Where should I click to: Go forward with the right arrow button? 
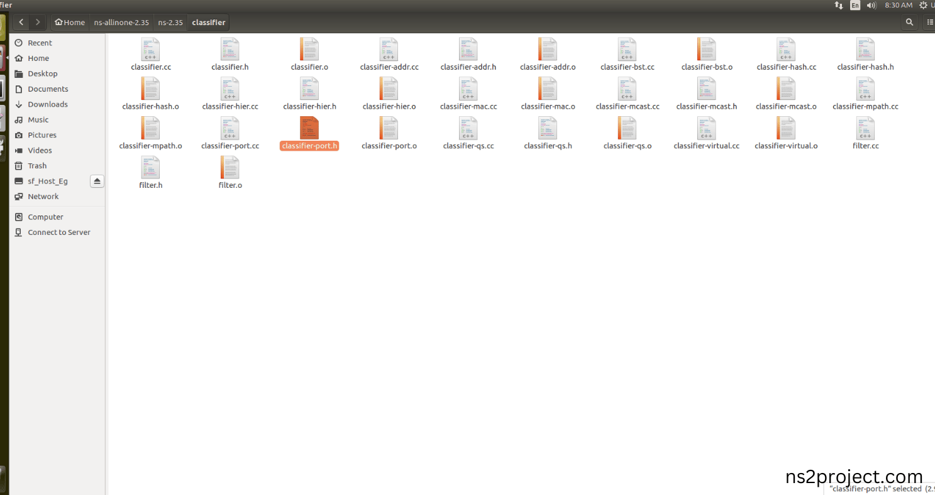[x=38, y=22]
